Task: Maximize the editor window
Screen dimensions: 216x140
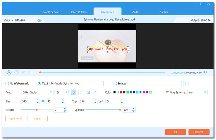Action: tap(202, 4)
